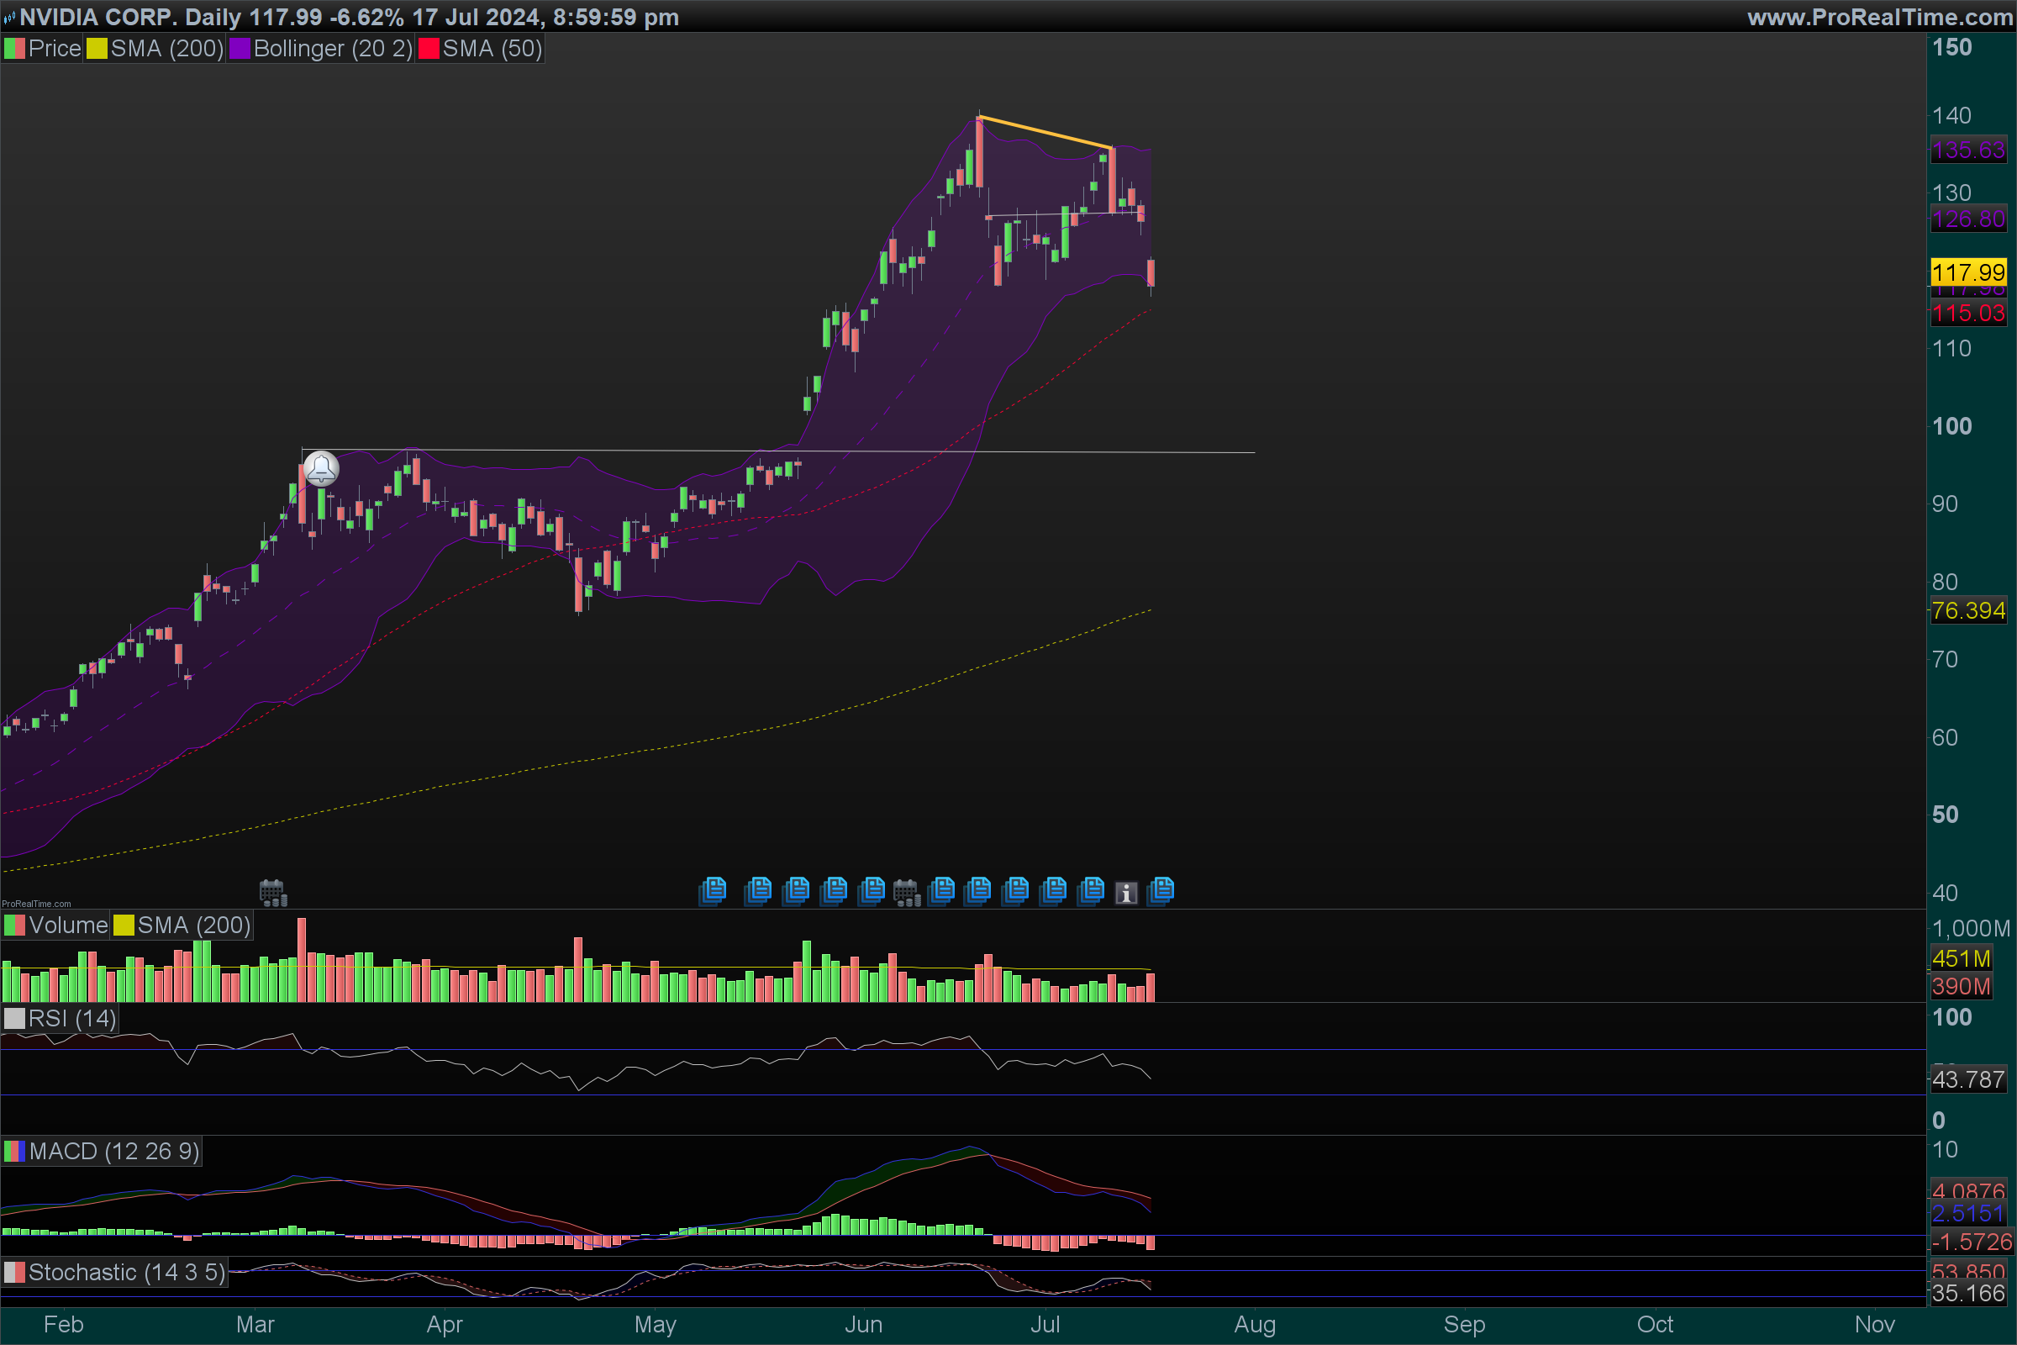Click the grey info 'i' event icon
Image resolution: width=2017 pixels, height=1345 pixels.
1126,893
